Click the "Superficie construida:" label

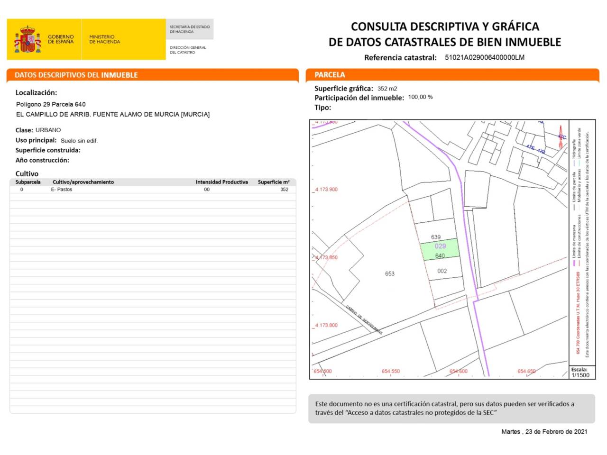point(48,150)
